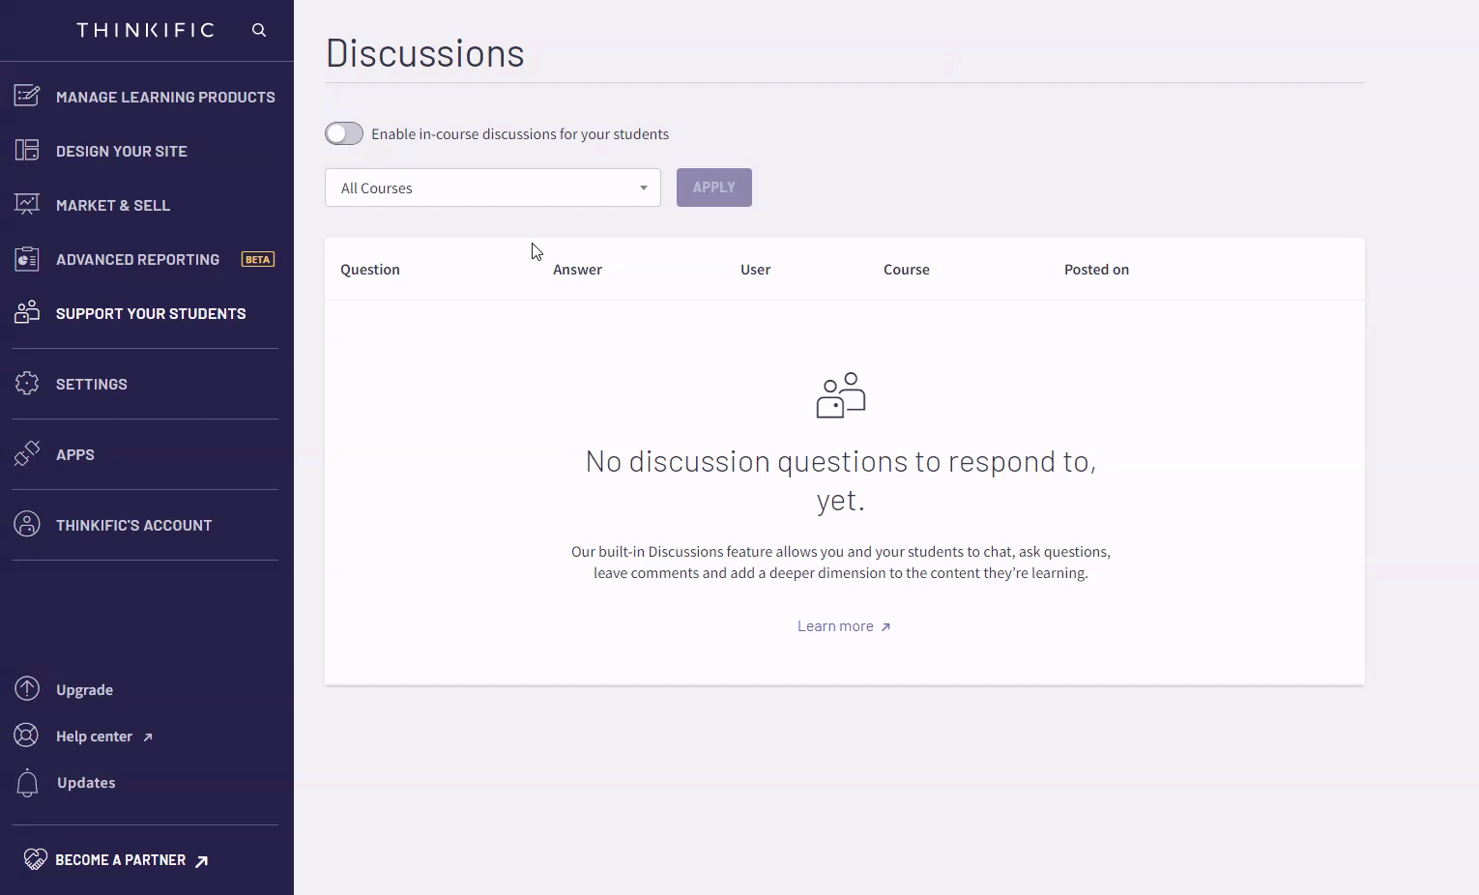The width and height of the screenshot is (1479, 895).
Task: Click the Thinkific's Account avatar icon
Action: coord(27,524)
